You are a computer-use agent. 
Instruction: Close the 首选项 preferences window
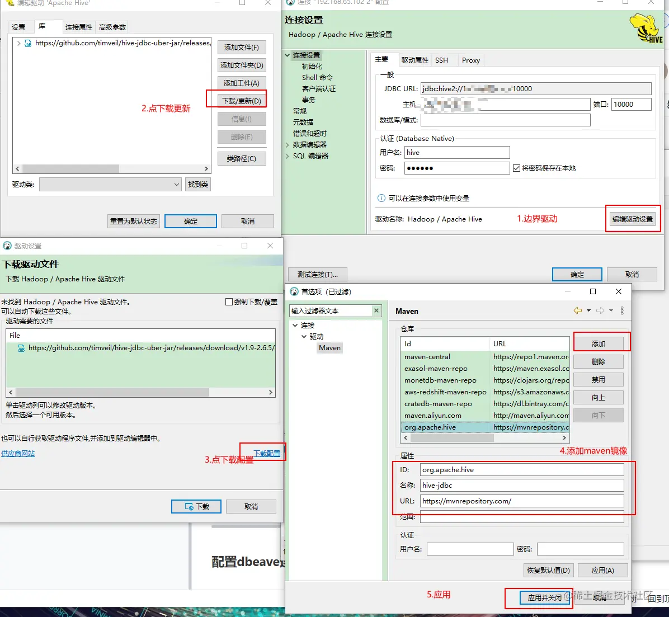coord(619,291)
